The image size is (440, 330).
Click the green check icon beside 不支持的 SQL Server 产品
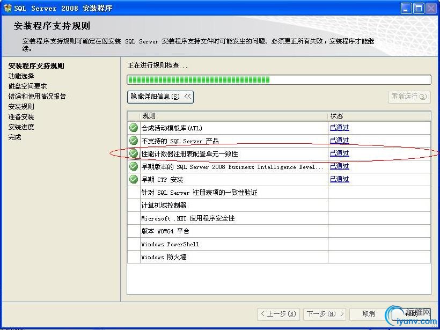click(x=134, y=140)
